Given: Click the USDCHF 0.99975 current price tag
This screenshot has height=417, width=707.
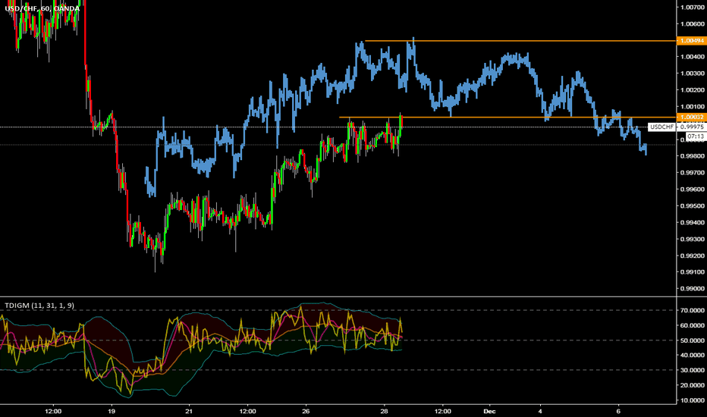Looking at the screenshot, I should pyautogui.click(x=677, y=127).
